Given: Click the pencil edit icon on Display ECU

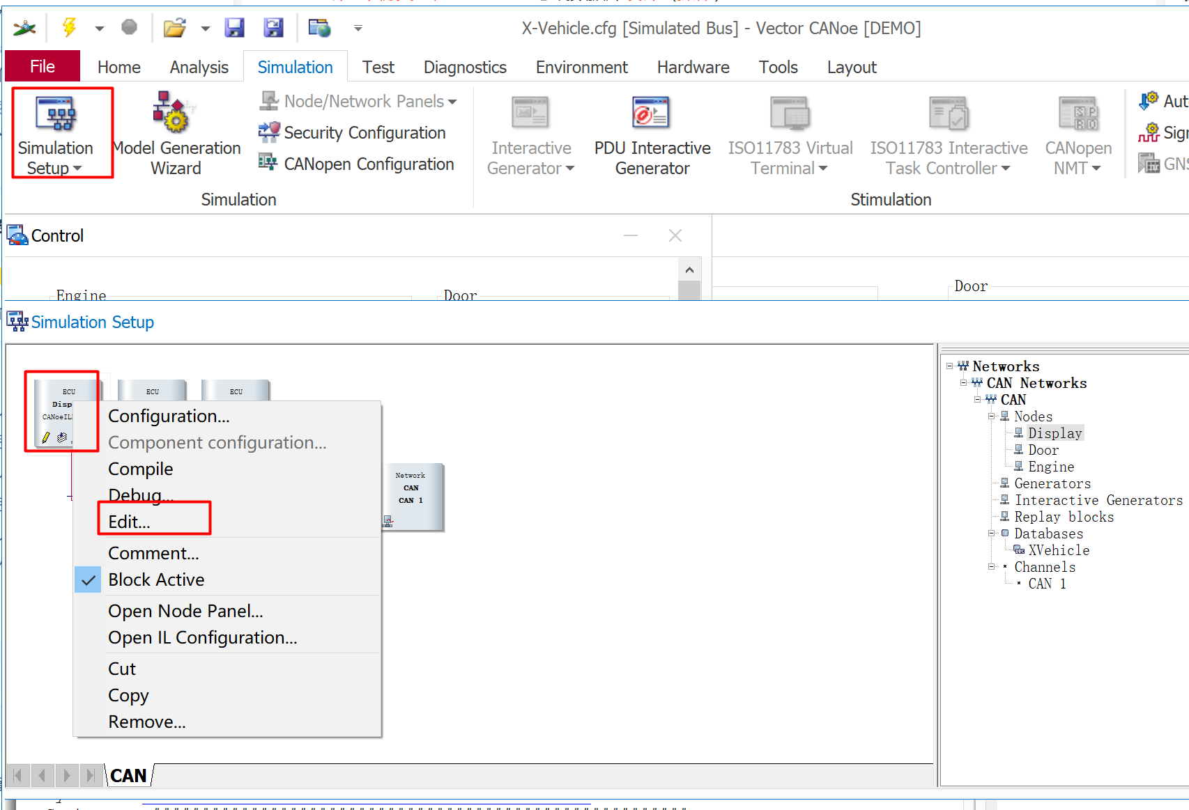Looking at the screenshot, I should 45,437.
